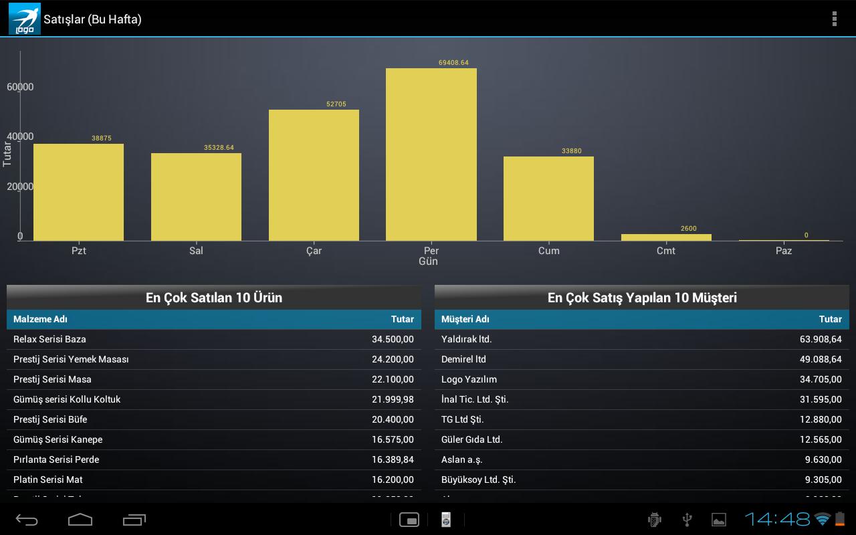Viewport: 856px width, 535px height.
Task: Tap the Android debugging notification icon
Action: [655, 520]
